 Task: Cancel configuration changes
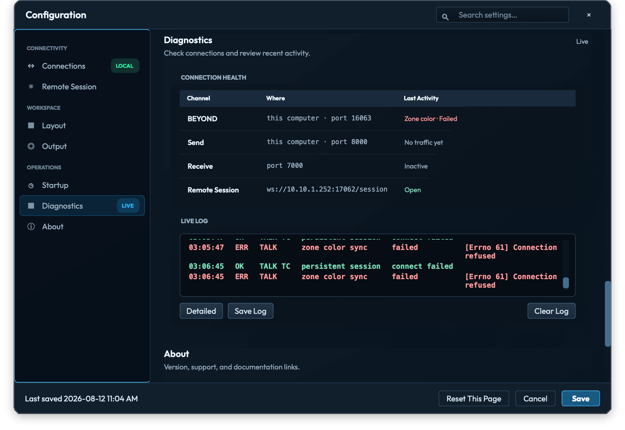535,398
